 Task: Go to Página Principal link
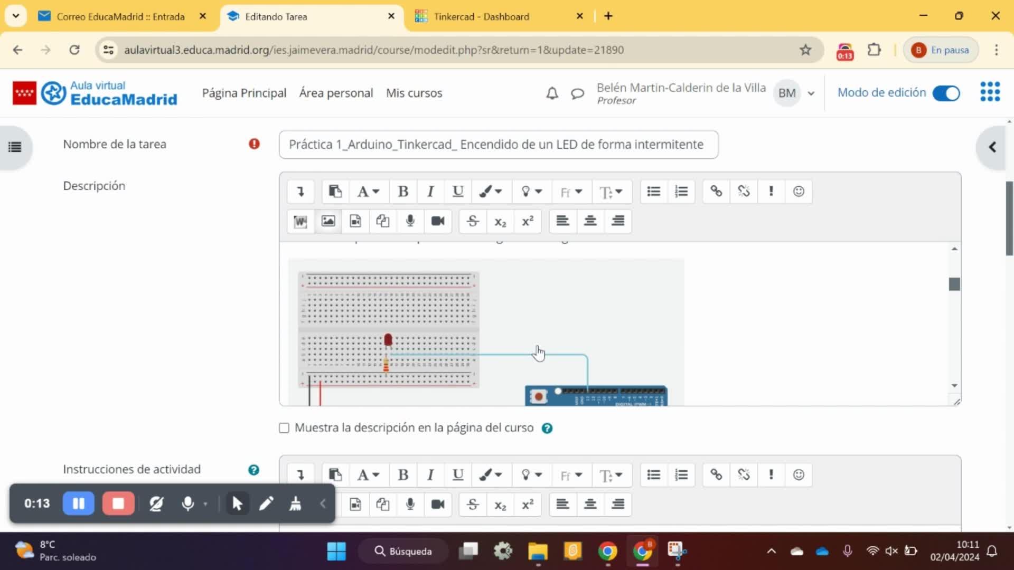pos(244,93)
